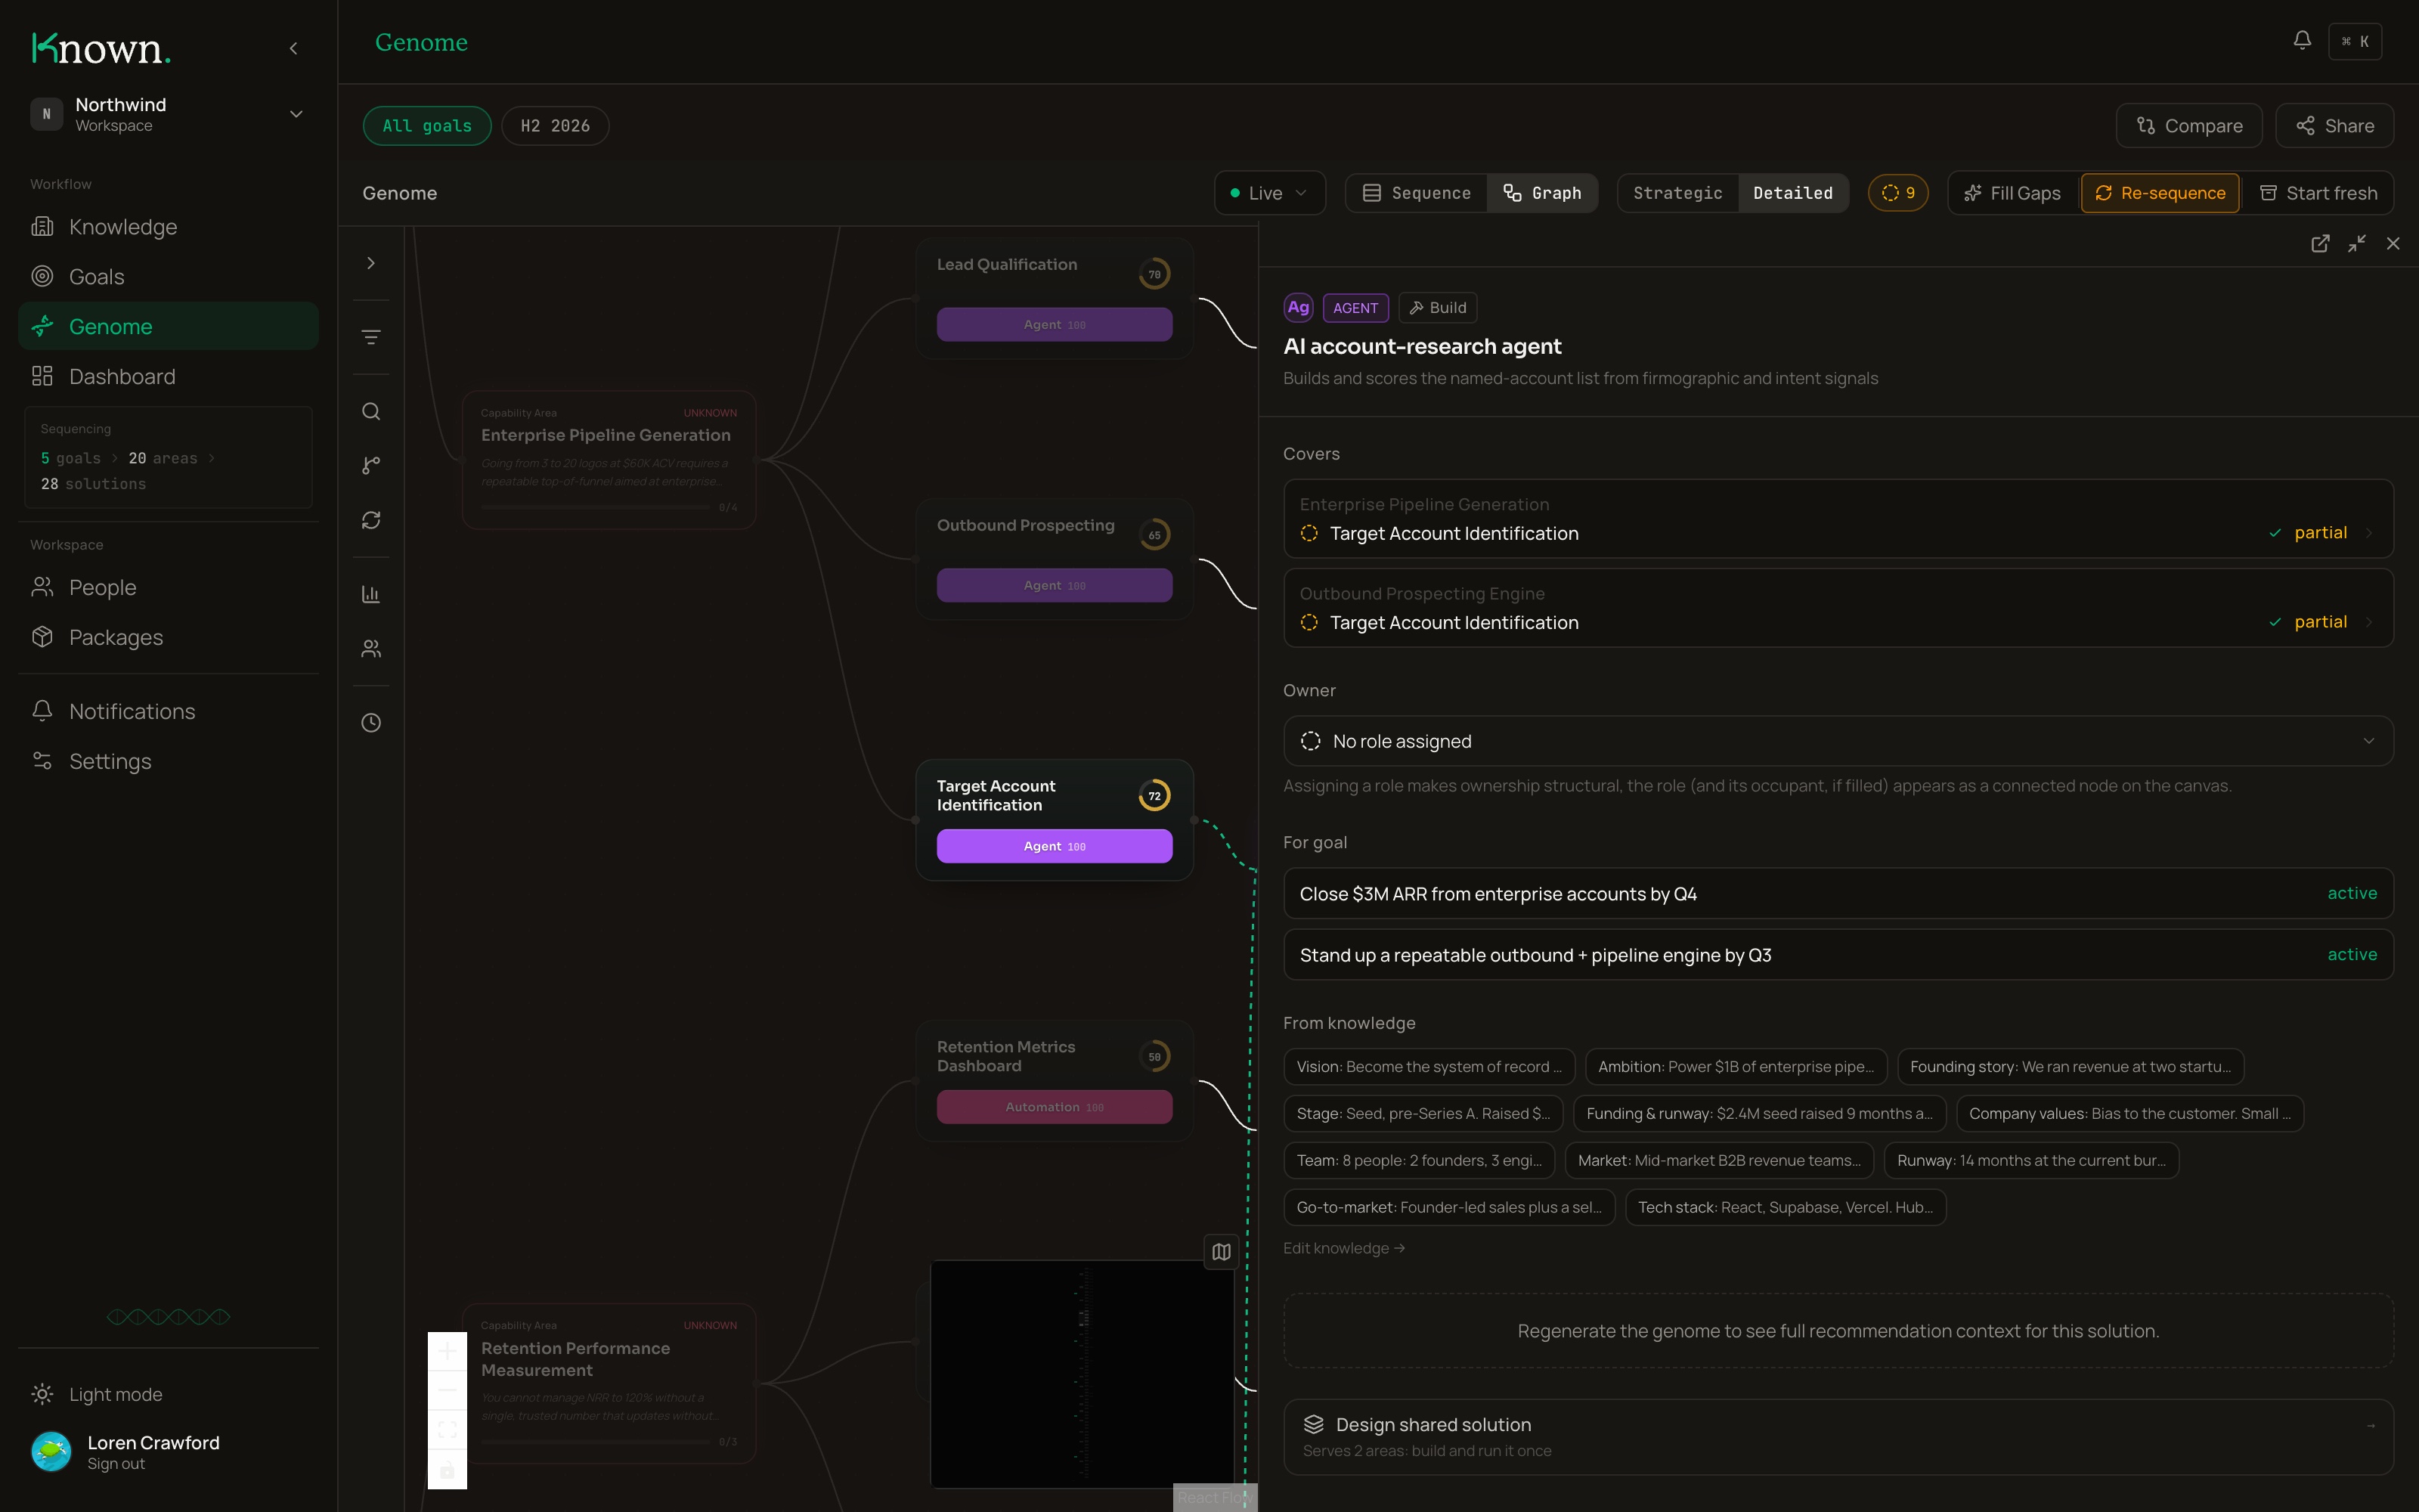Open the people icon in canvas toolbar
Viewport: 2419px width, 1512px height.
click(x=371, y=649)
